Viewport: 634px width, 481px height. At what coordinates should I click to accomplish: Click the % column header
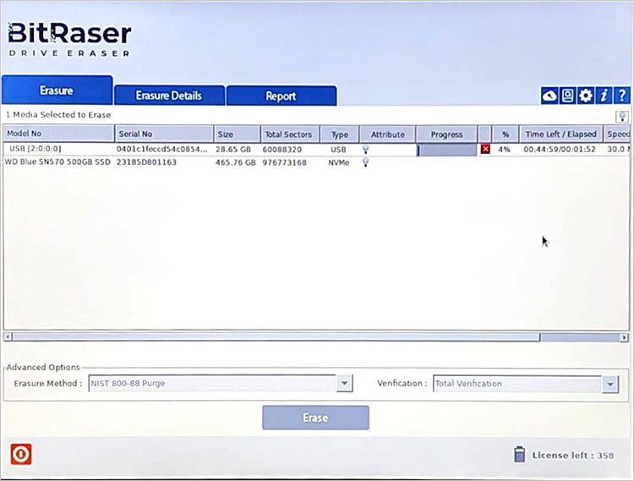click(x=506, y=134)
